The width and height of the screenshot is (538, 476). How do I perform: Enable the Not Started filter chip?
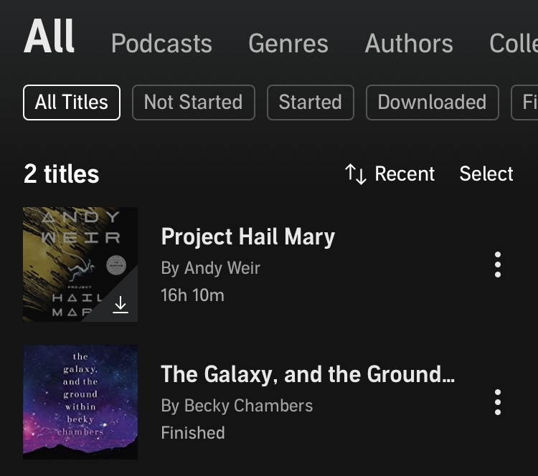click(194, 103)
